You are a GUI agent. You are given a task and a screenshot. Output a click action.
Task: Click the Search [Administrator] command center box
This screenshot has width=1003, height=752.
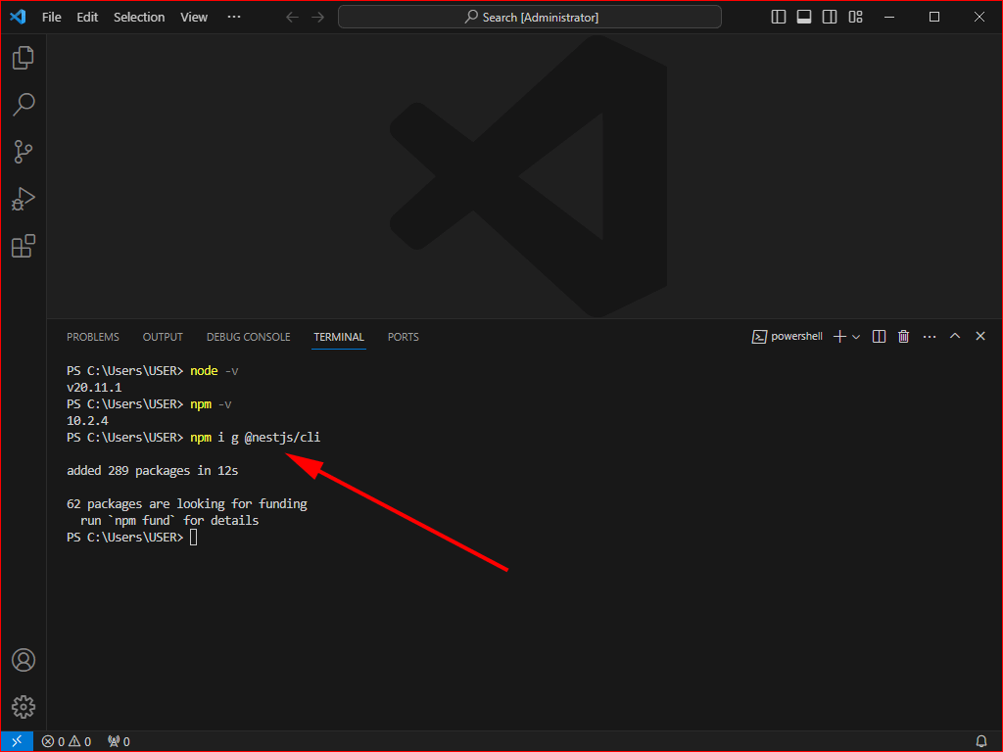tap(530, 18)
